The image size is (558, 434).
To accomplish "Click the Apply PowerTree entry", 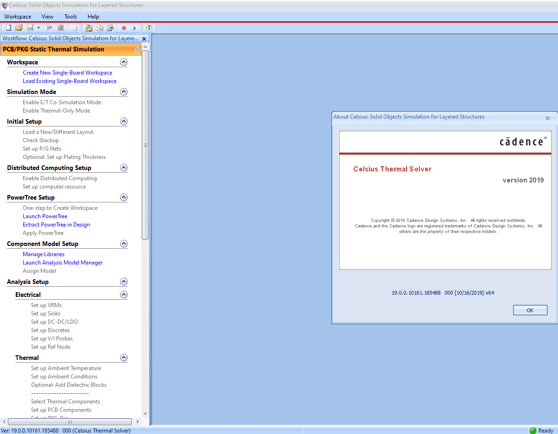I will 43,233.
